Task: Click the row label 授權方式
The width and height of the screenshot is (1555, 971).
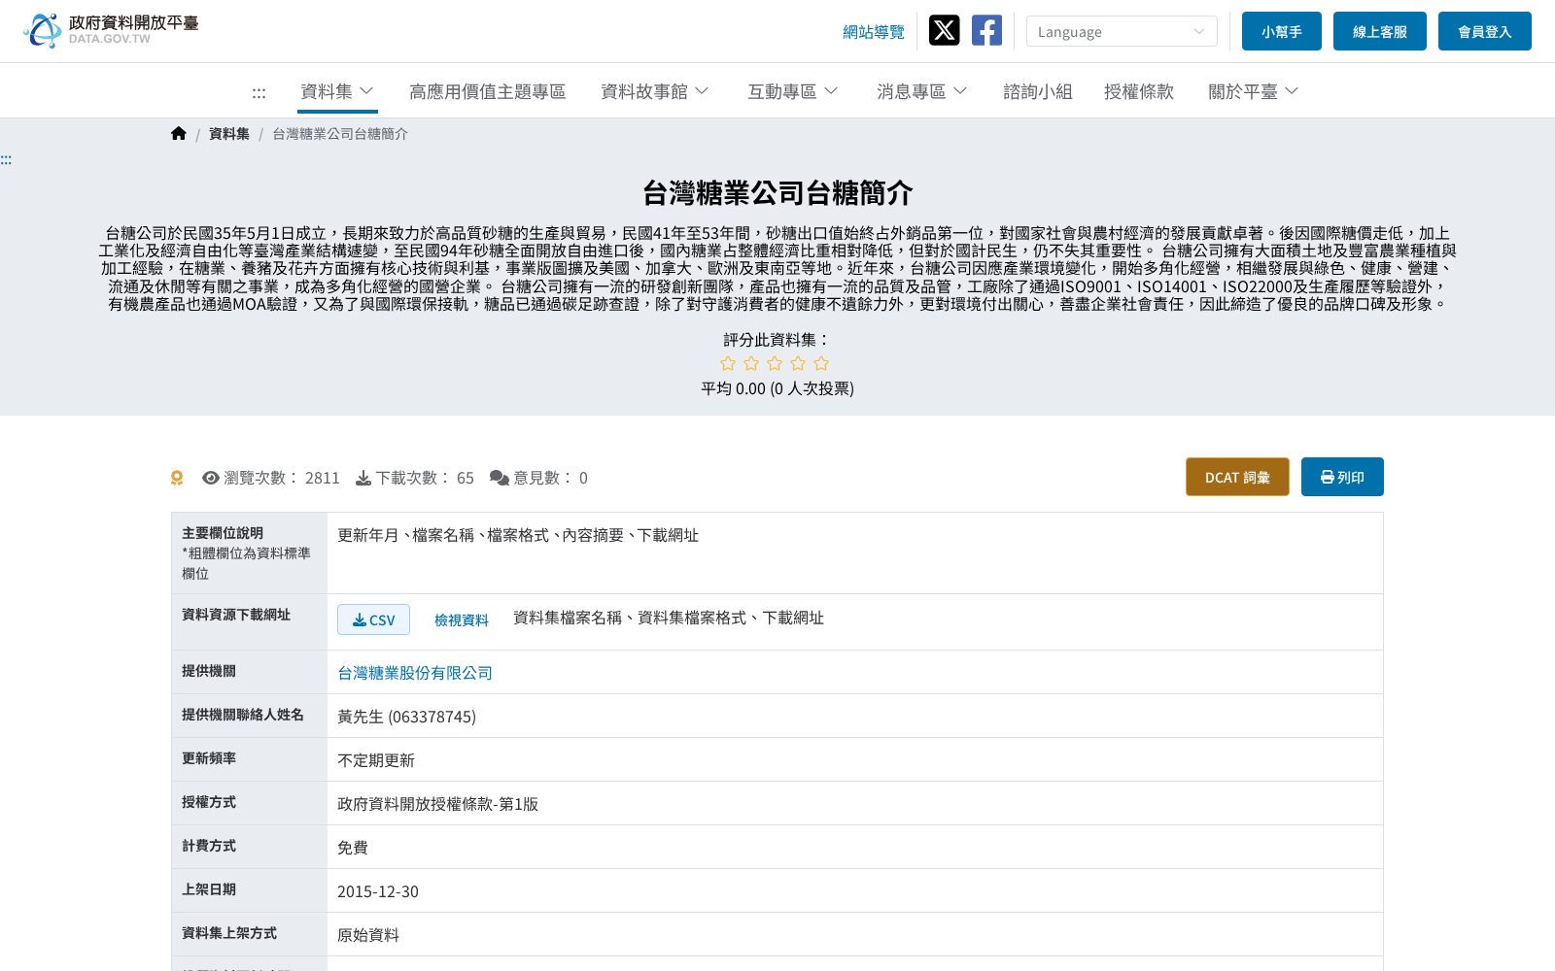Action: (209, 802)
